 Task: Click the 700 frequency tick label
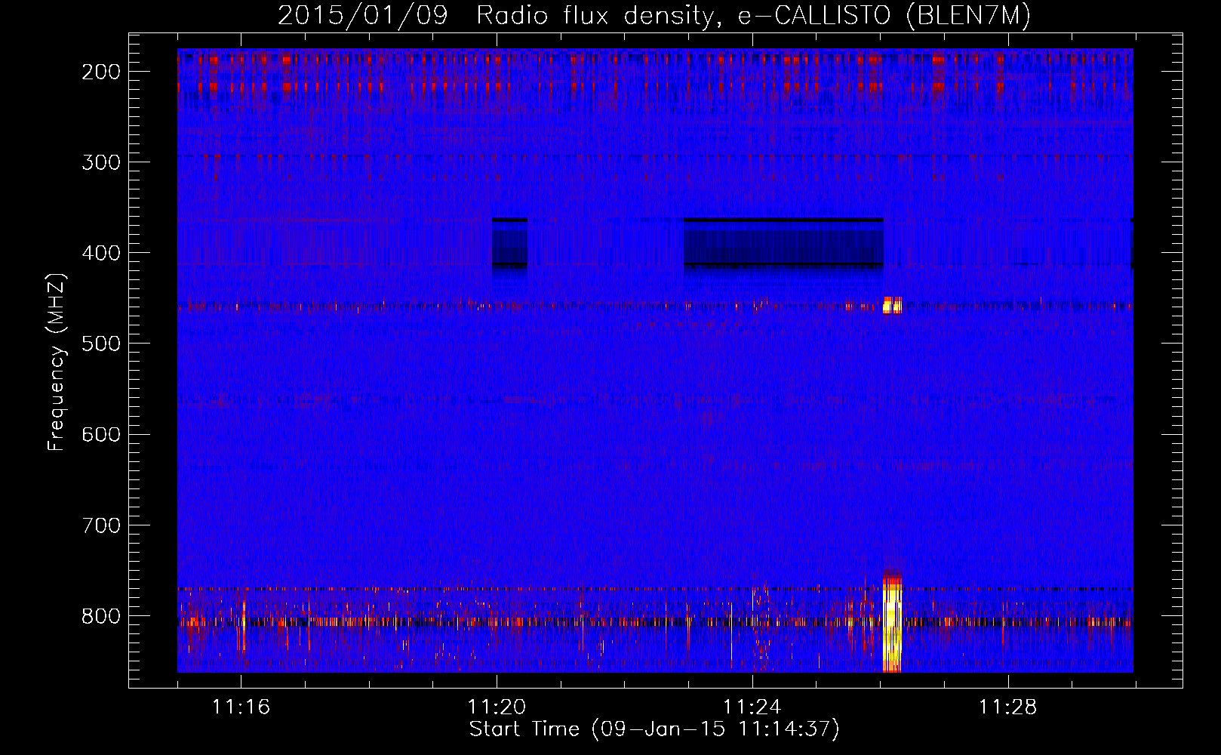(101, 525)
